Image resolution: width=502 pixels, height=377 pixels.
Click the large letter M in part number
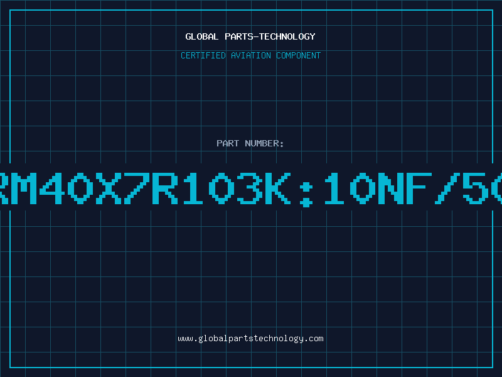(23, 188)
